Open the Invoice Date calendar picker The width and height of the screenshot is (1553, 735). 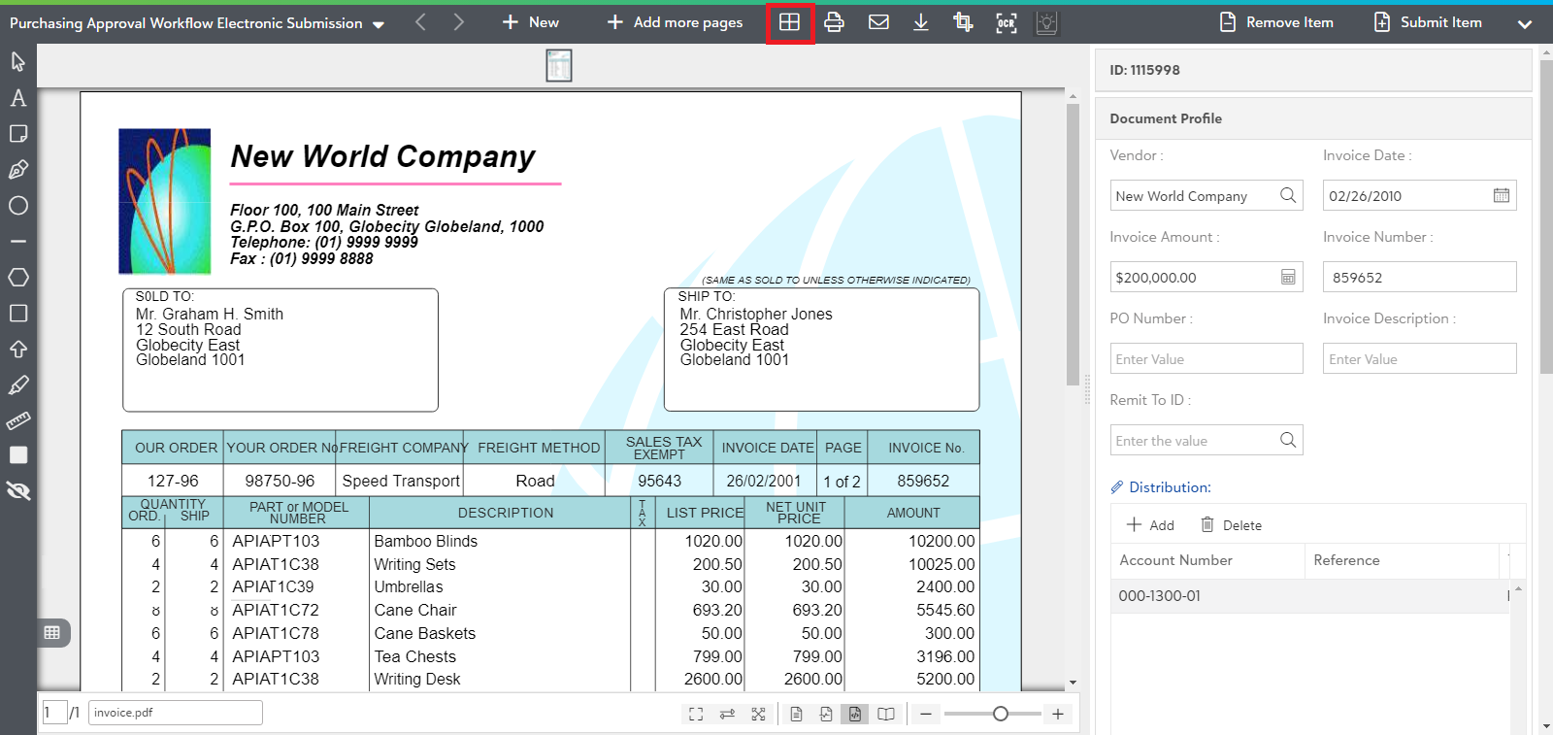click(1501, 195)
